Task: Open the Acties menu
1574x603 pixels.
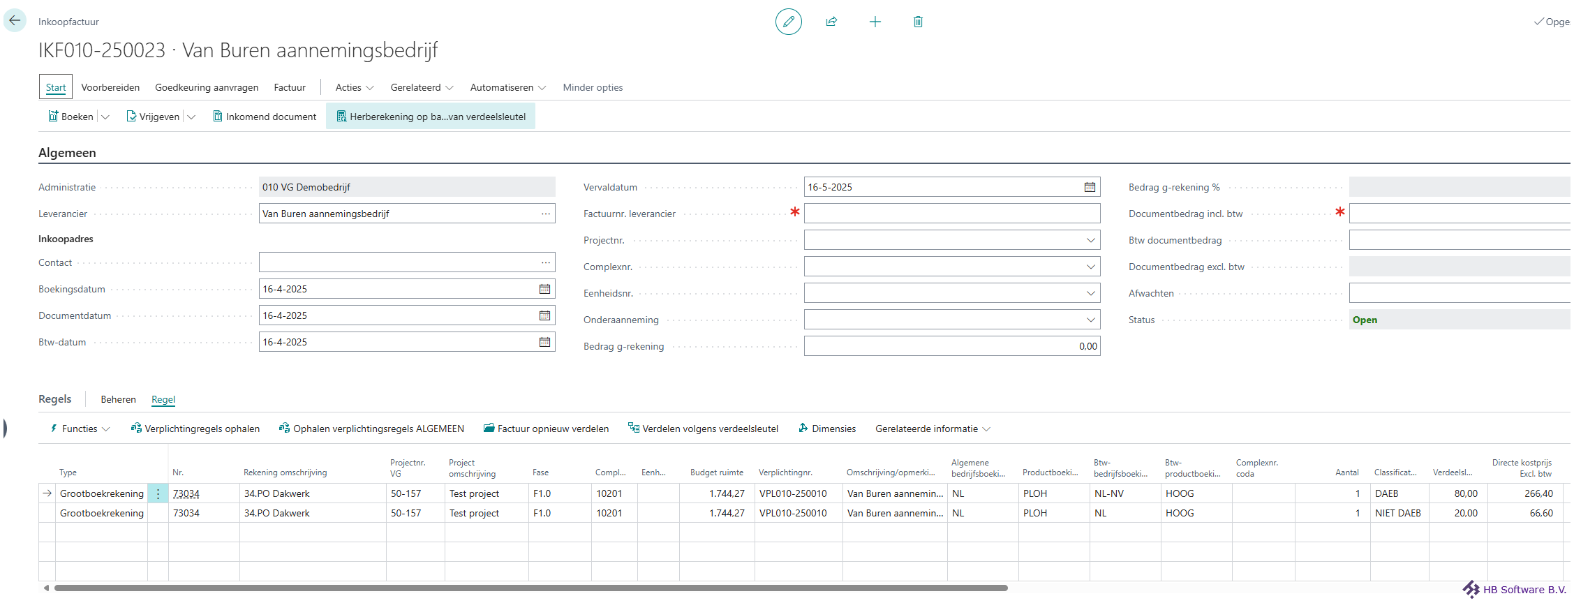Action: point(355,87)
